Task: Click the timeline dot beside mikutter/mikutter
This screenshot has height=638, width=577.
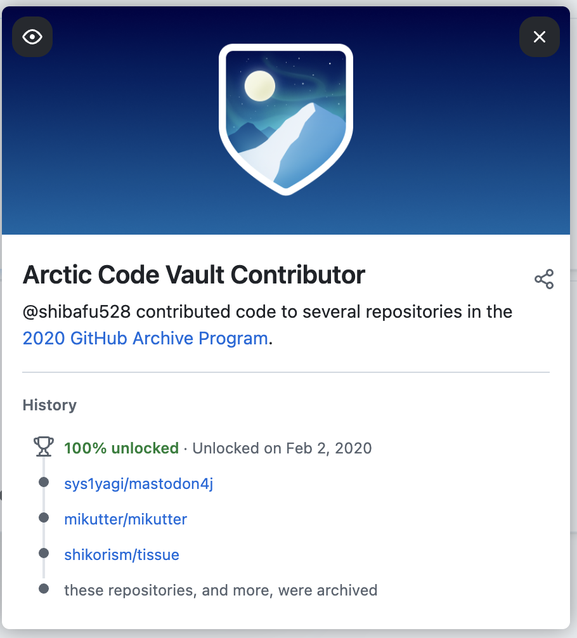Action: 44,518
